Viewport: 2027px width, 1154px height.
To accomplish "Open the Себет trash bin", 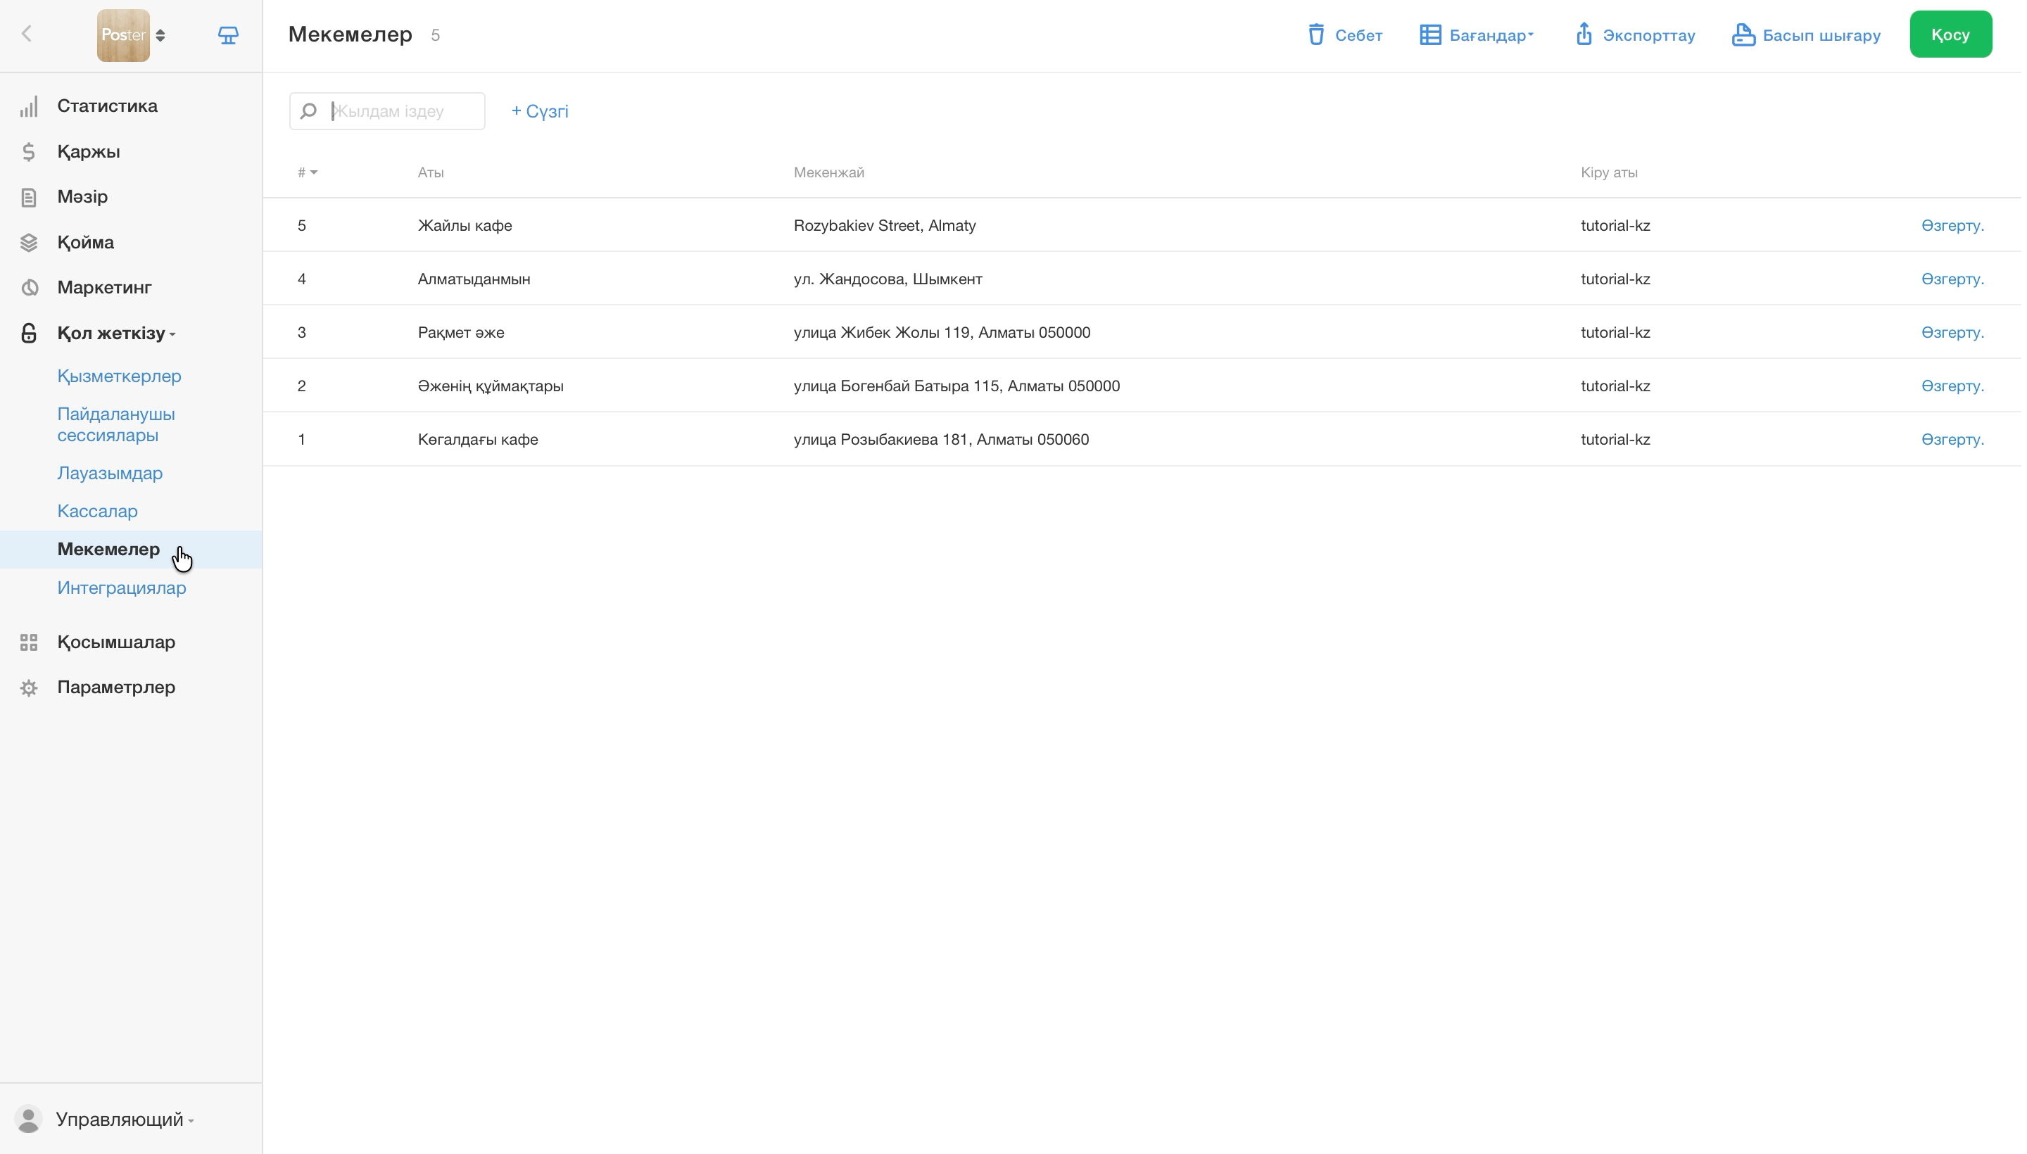I will tap(1345, 35).
